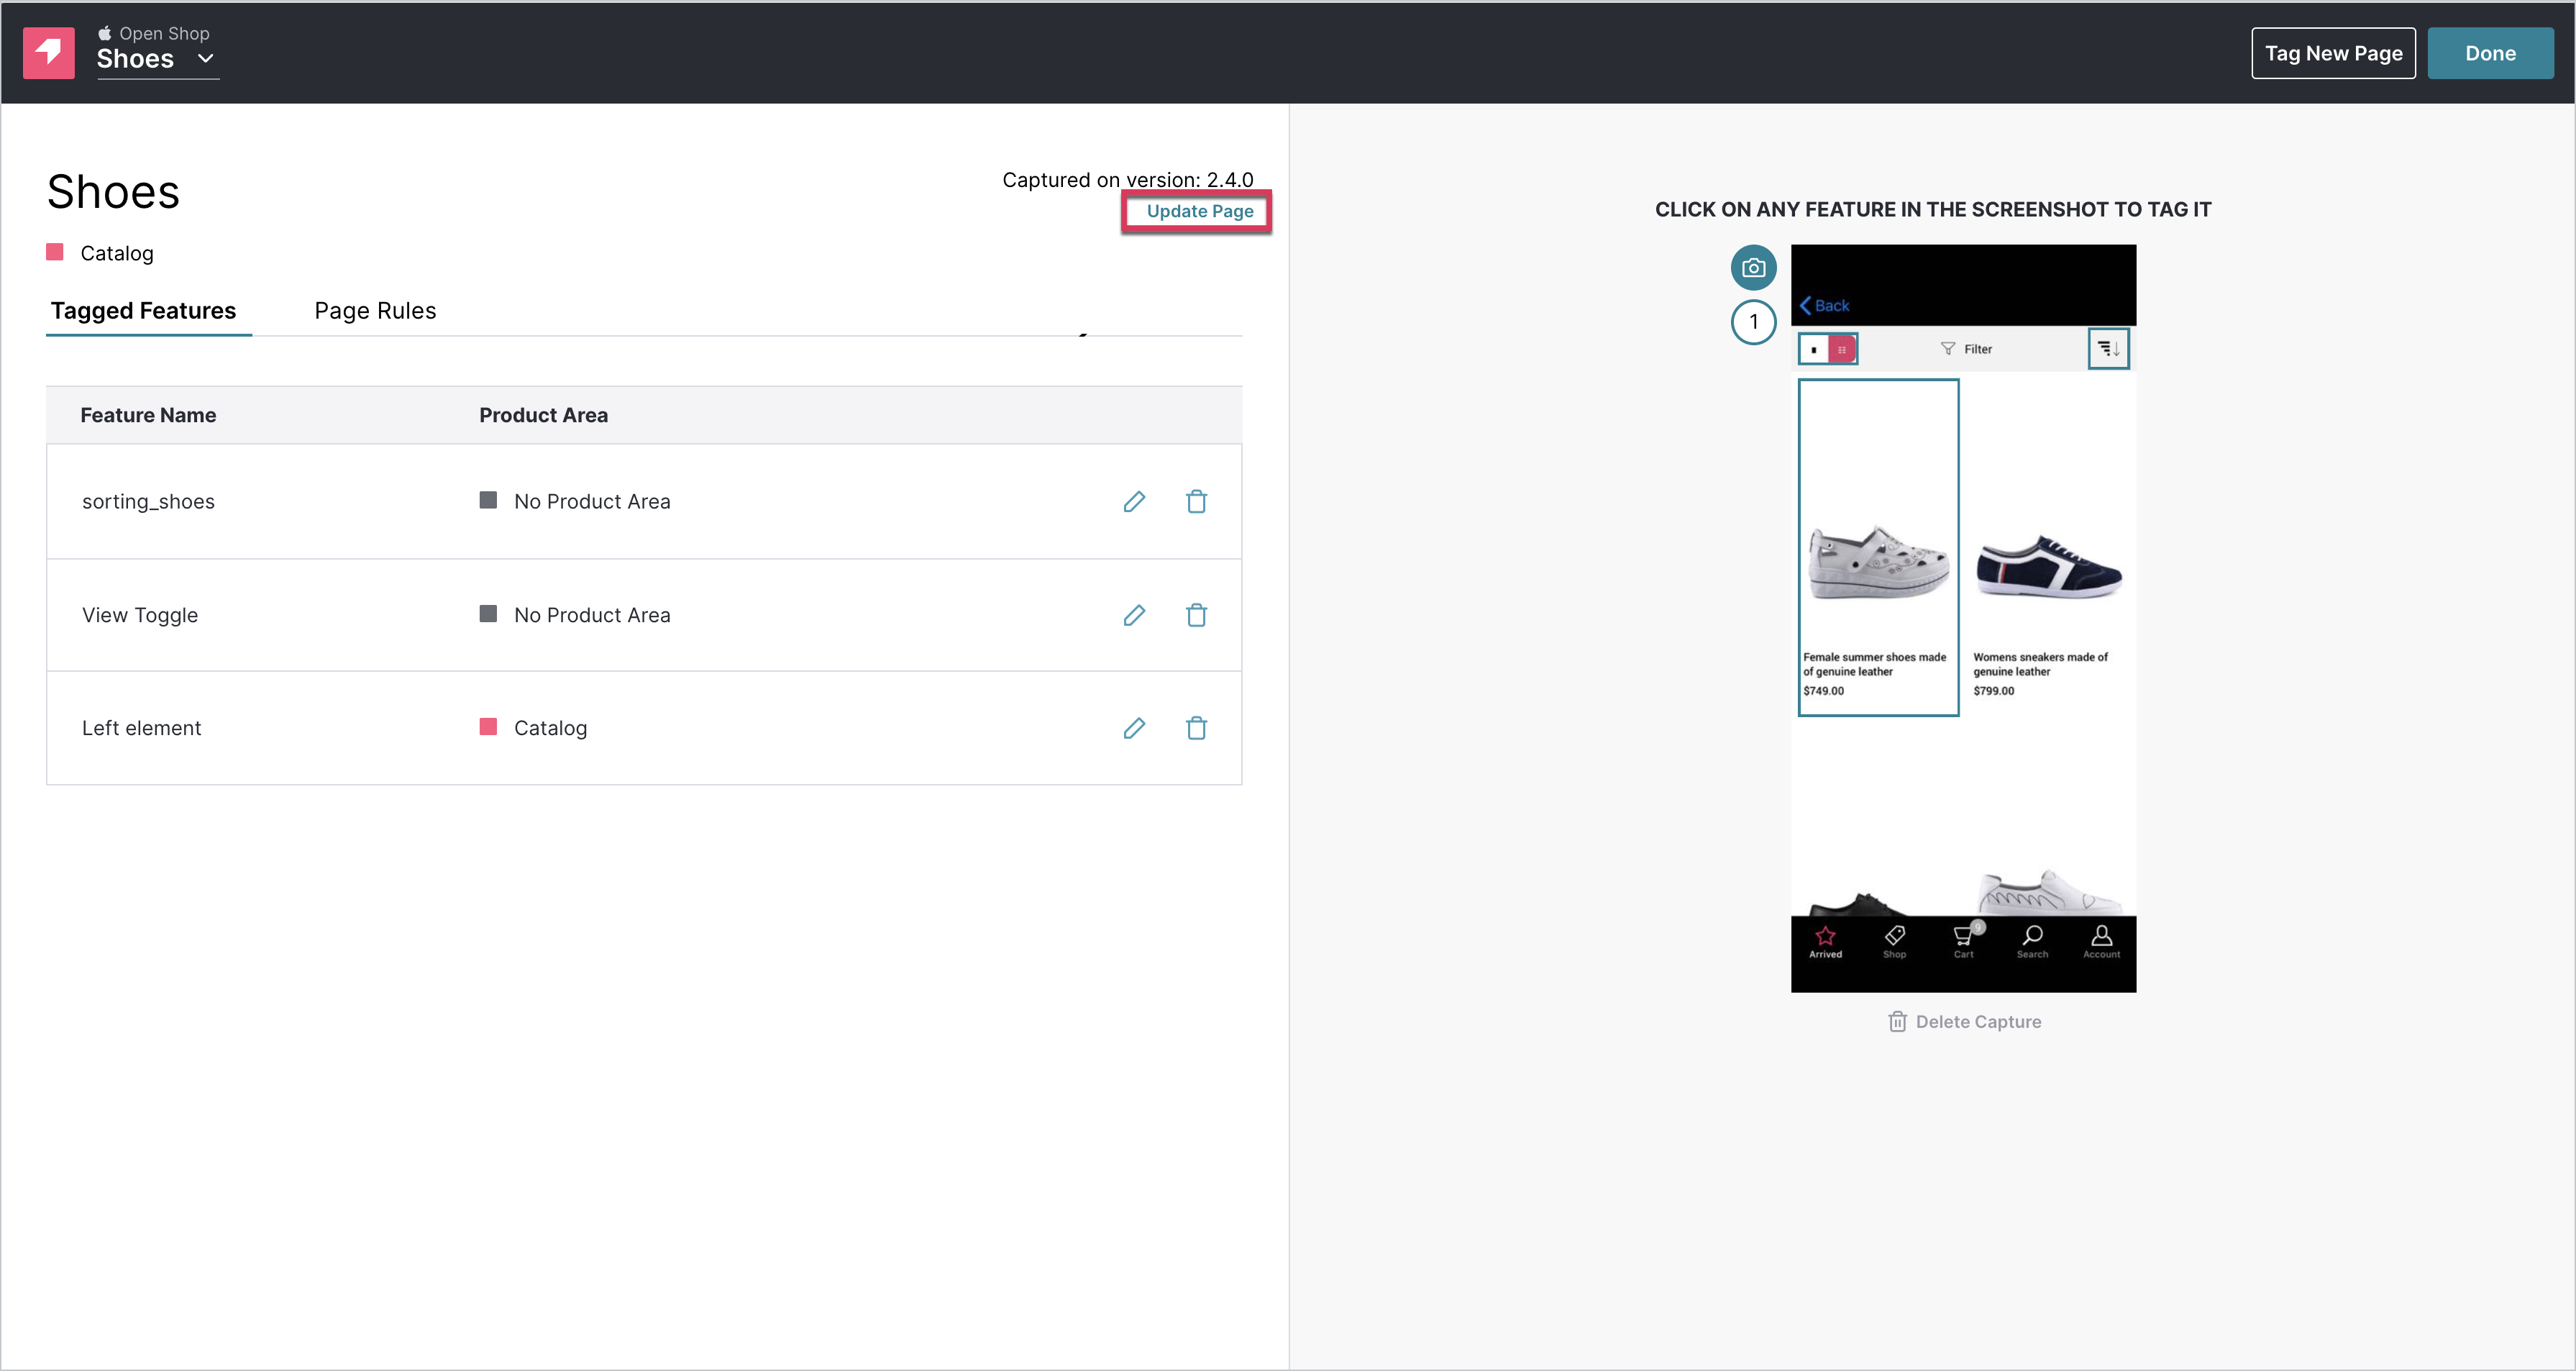Click the edit pencil for sorting_shoes
The height and width of the screenshot is (1371, 2576).
[1133, 501]
